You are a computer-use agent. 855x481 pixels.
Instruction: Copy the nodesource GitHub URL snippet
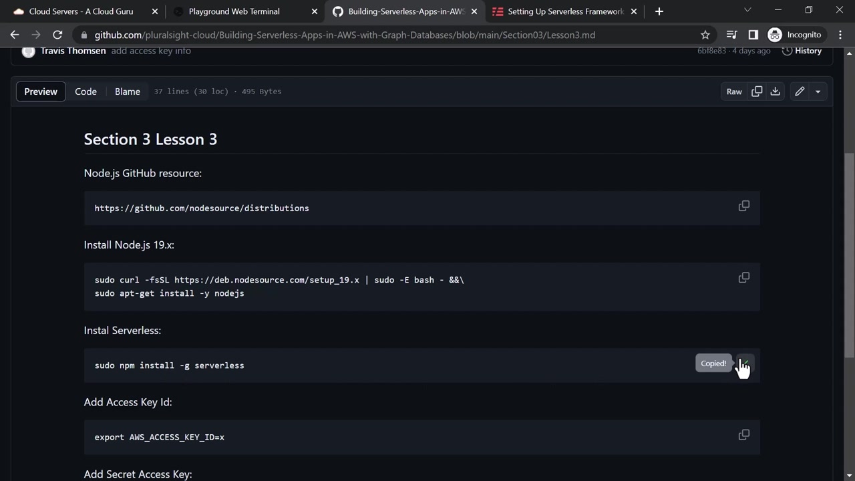743,206
